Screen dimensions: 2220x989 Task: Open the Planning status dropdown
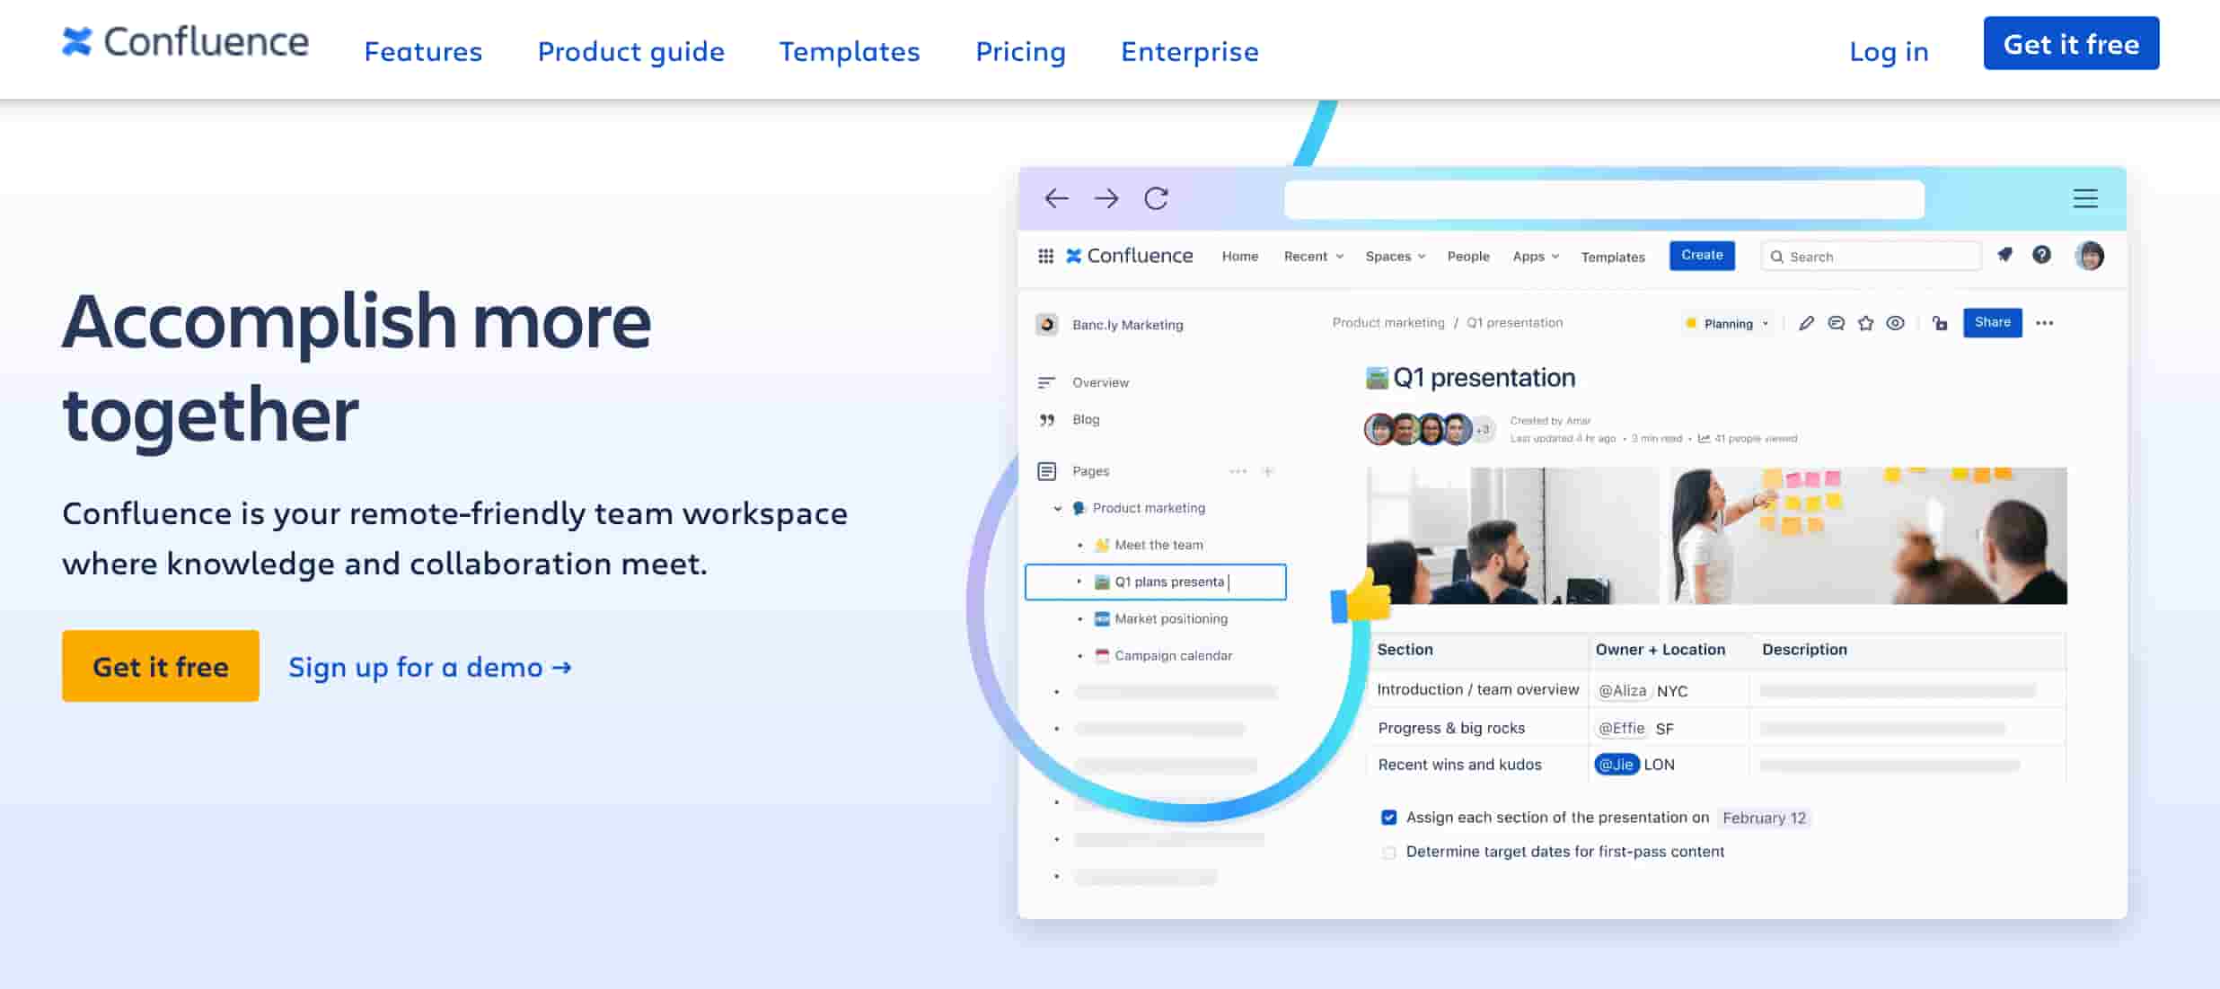pyautogui.click(x=1728, y=323)
